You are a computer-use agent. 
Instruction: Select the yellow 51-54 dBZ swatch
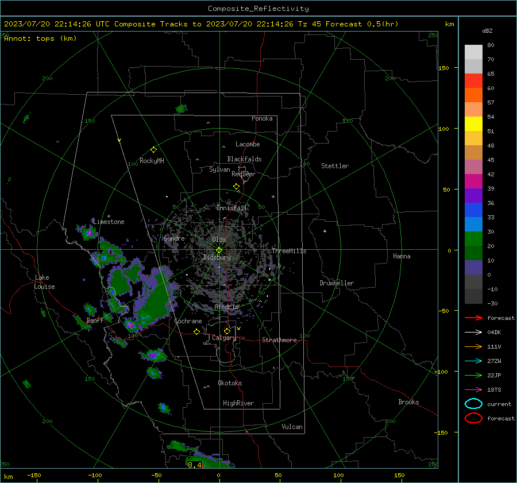click(473, 124)
